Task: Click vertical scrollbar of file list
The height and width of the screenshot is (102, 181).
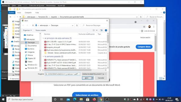Action: point(108,39)
